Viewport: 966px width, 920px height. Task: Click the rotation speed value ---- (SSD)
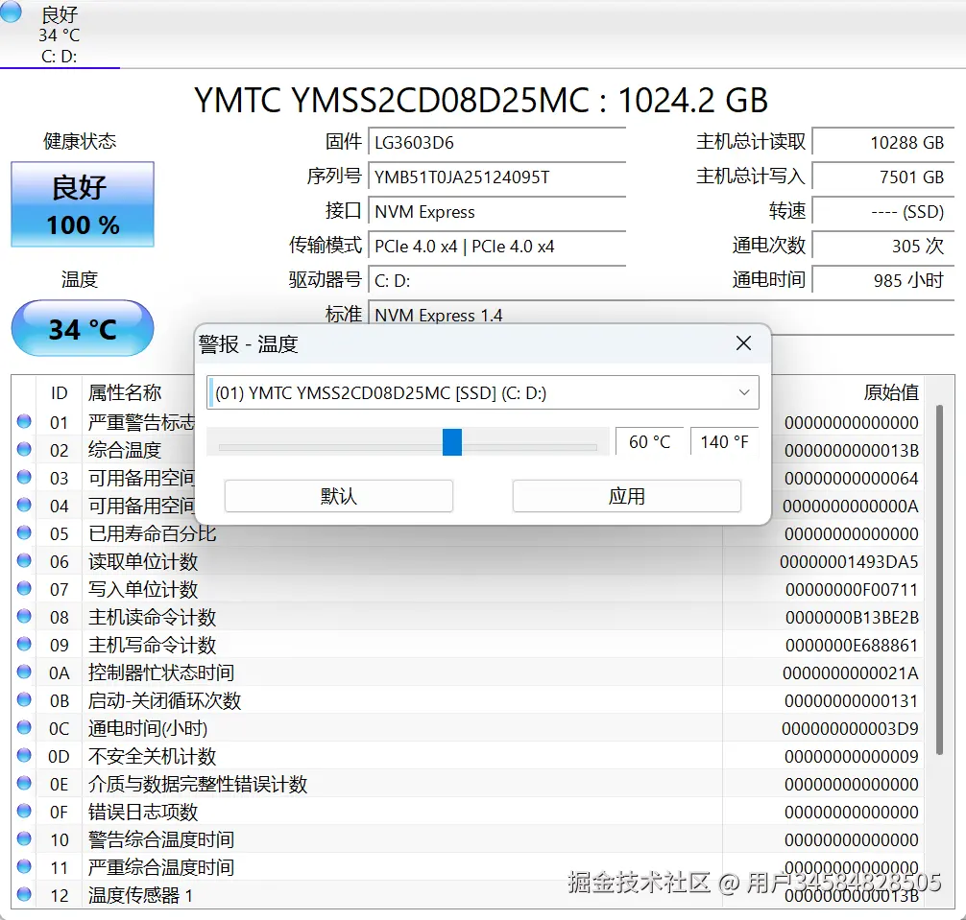(882, 212)
